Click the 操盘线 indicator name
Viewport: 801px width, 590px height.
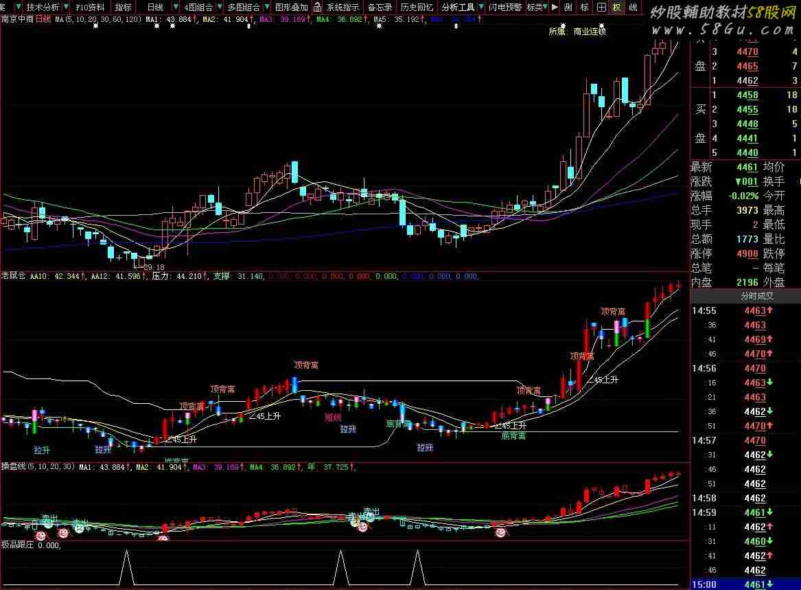pos(13,467)
